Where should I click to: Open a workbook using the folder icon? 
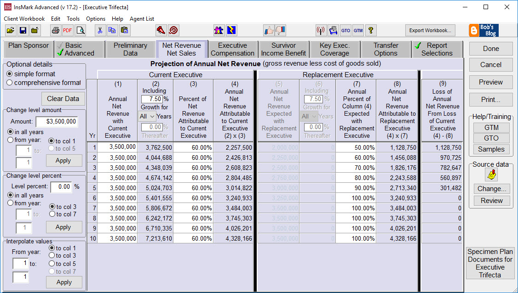(x=11, y=30)
